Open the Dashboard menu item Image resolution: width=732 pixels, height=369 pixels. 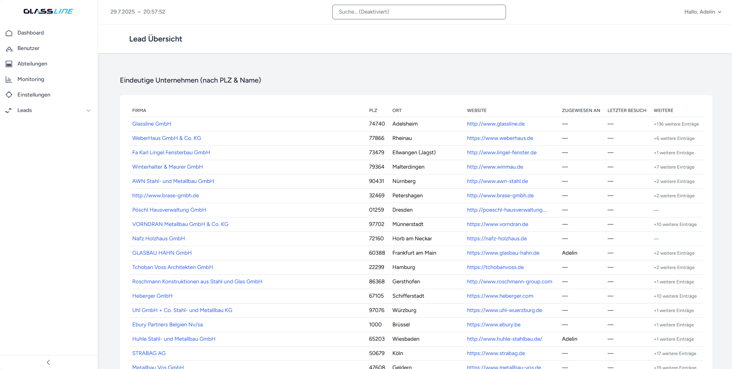click(31, 33)
